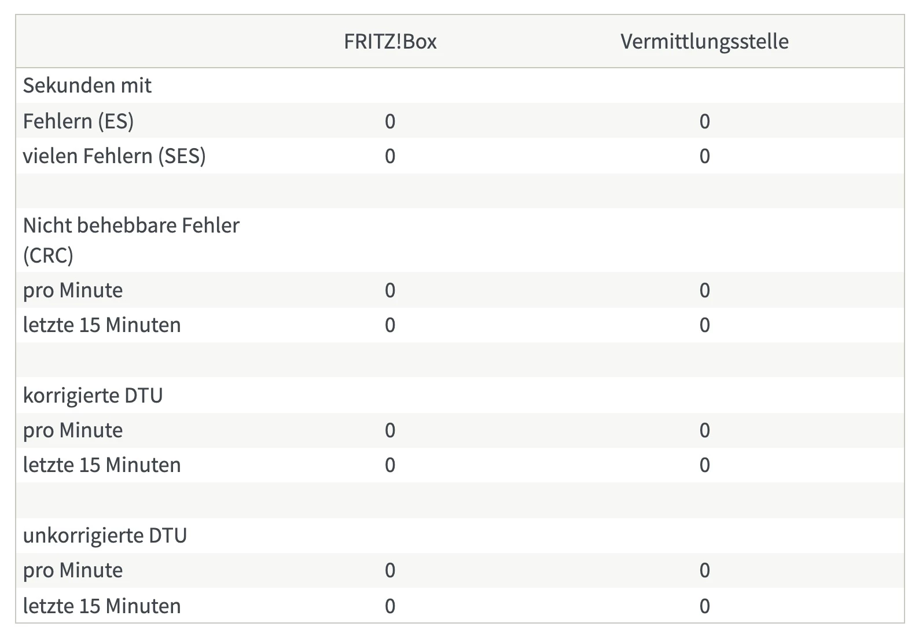919x634 pixels.
Task: Click the "unkorrigierte DTU" section heading
Action: tap(105, 536)
